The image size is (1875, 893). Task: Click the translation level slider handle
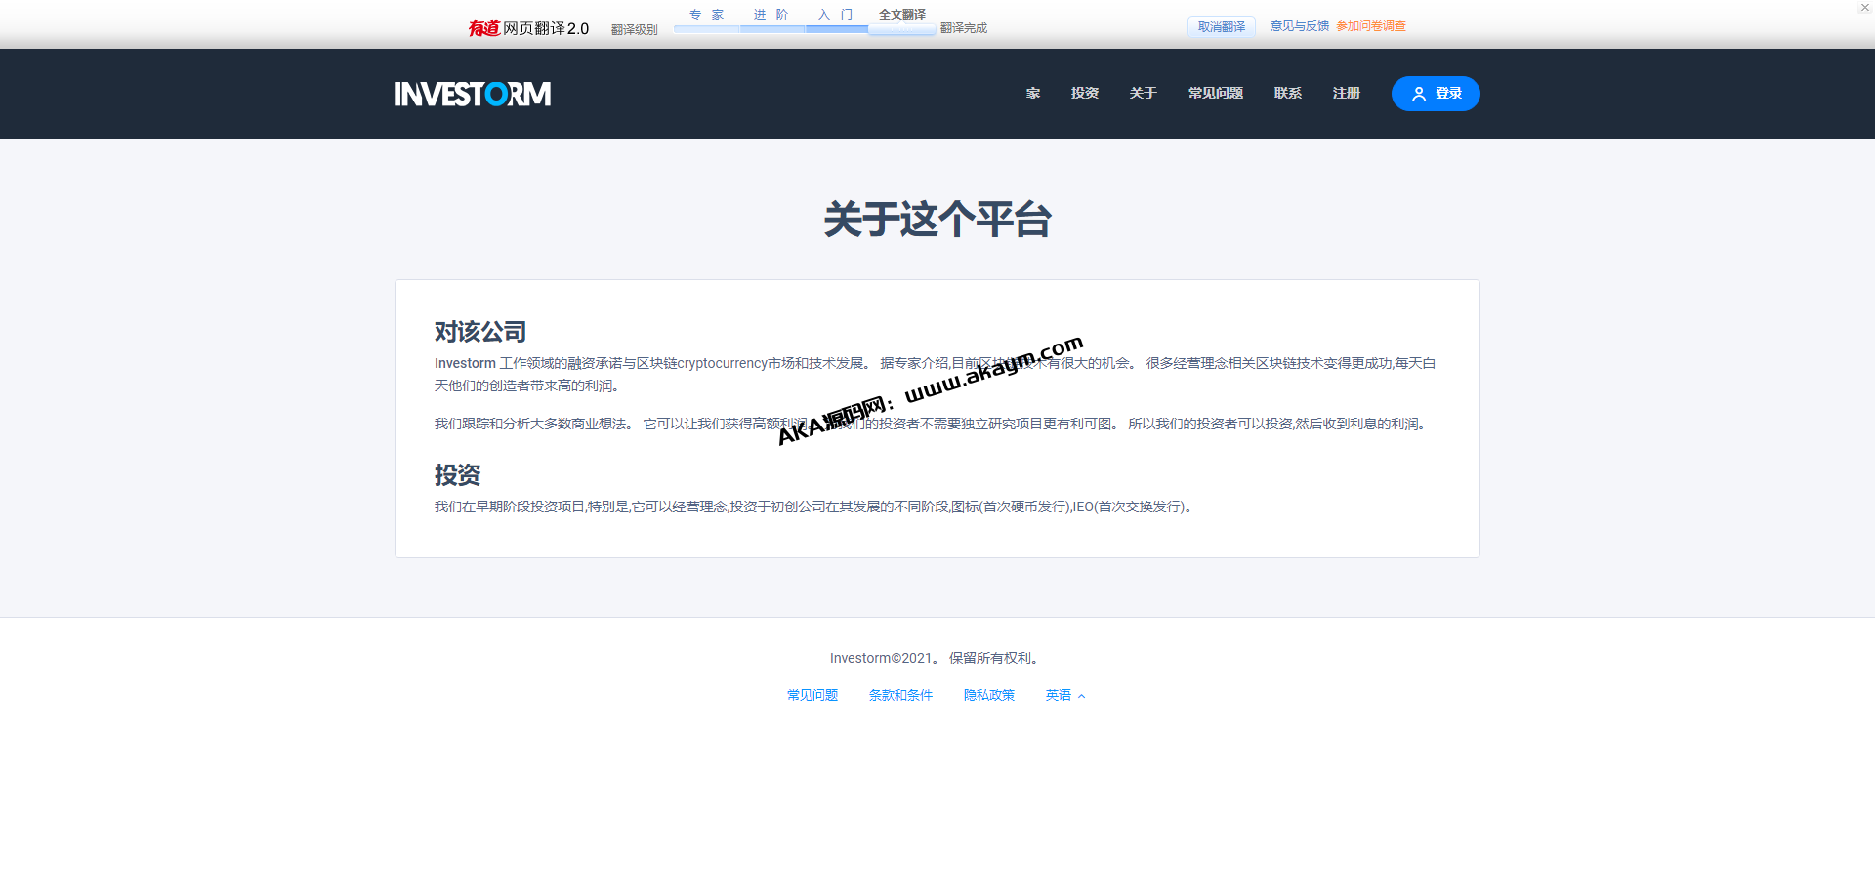901,29
